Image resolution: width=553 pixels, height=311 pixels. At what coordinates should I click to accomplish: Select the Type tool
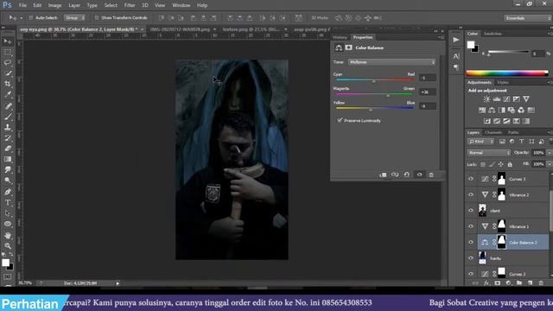point(8,203)
